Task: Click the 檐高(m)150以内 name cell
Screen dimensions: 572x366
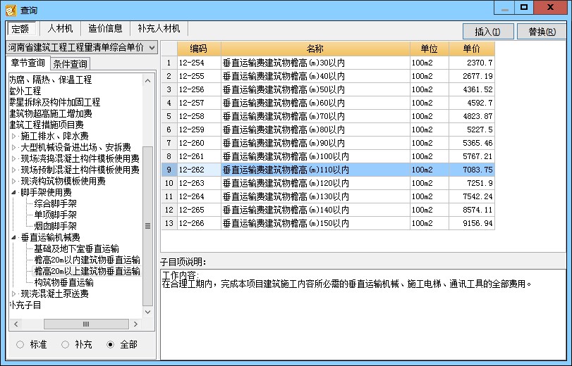Action: (x=315, y=223)
